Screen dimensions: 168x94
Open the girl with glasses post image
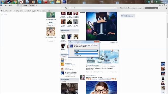(102, 87)
